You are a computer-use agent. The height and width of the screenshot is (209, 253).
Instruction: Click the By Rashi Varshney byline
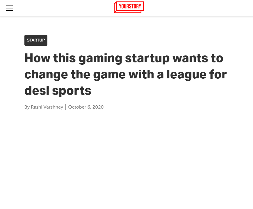(44, 107)
